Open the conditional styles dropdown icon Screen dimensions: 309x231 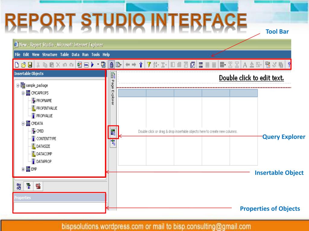point(259,64)
